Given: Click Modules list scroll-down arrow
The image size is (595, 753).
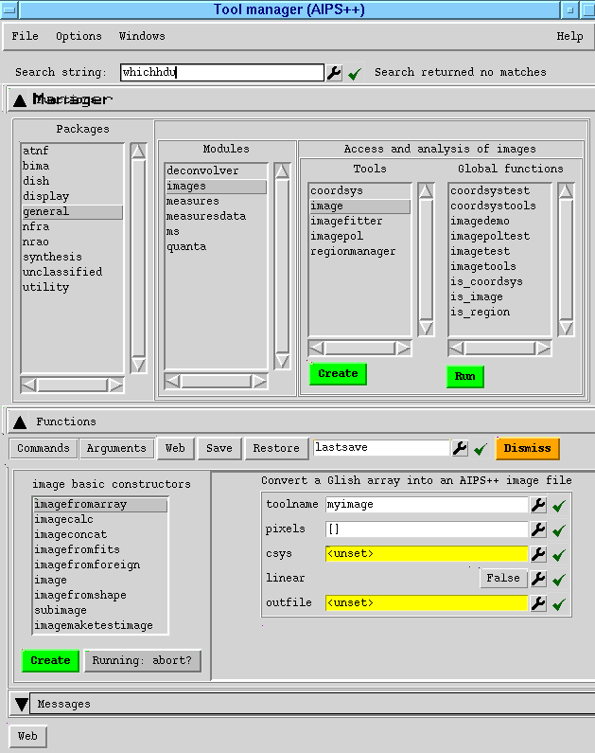Looking at the screenshot, I should point(282,361).
